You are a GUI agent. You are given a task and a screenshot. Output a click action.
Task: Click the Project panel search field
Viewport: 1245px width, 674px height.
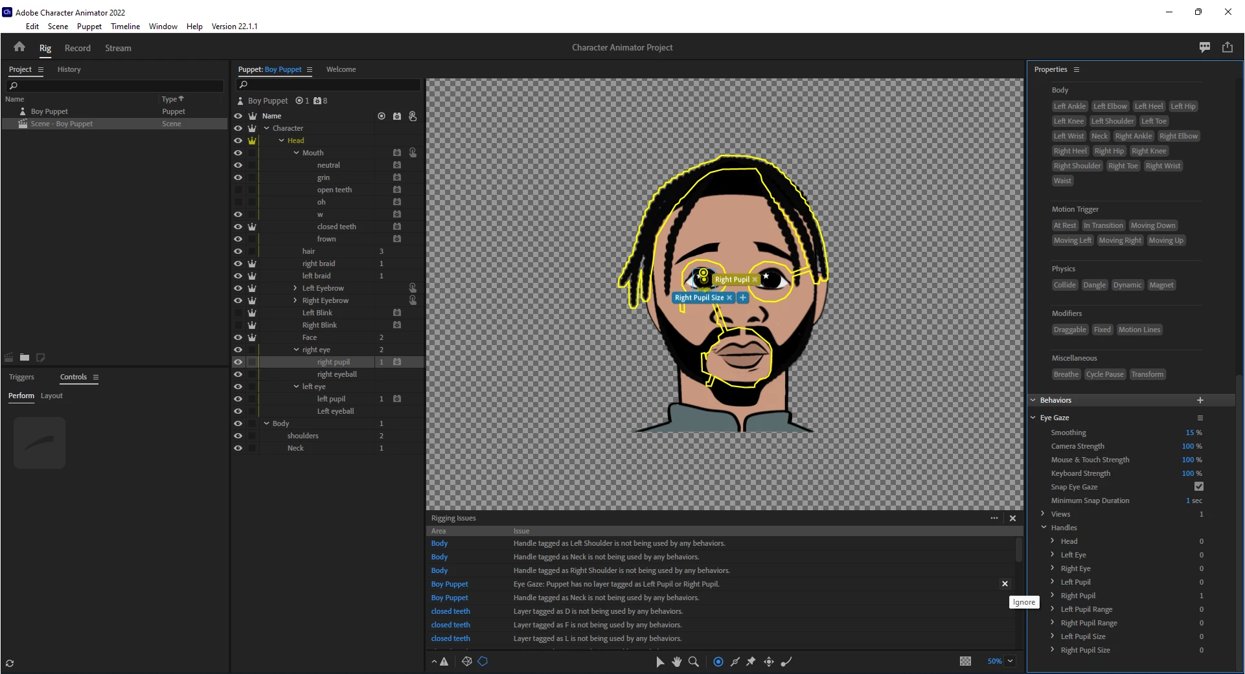point(115,85)
